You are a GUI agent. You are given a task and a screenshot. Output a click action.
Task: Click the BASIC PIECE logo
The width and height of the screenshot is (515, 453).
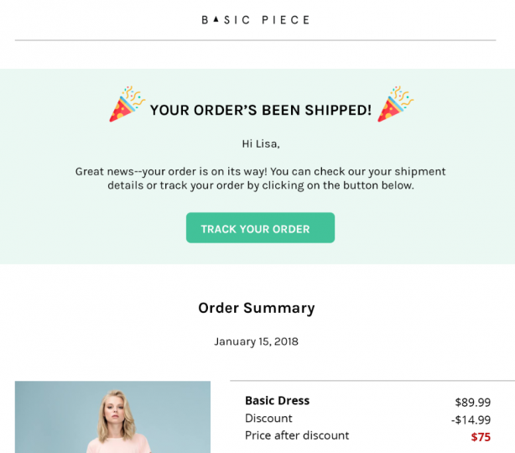[x=256, y=19]
